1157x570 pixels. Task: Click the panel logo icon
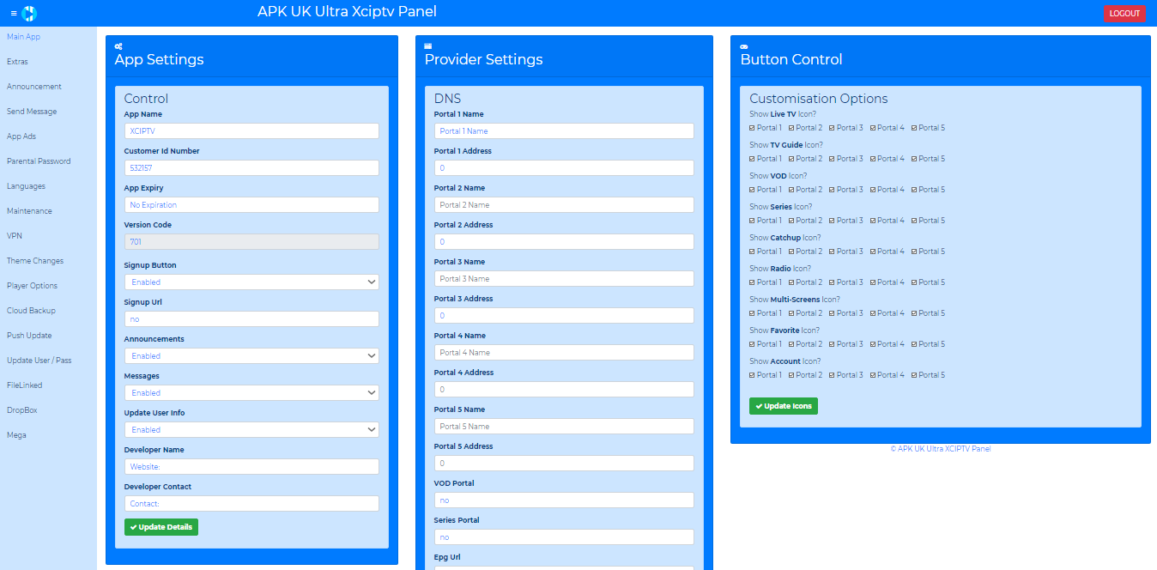click(29, 14)
